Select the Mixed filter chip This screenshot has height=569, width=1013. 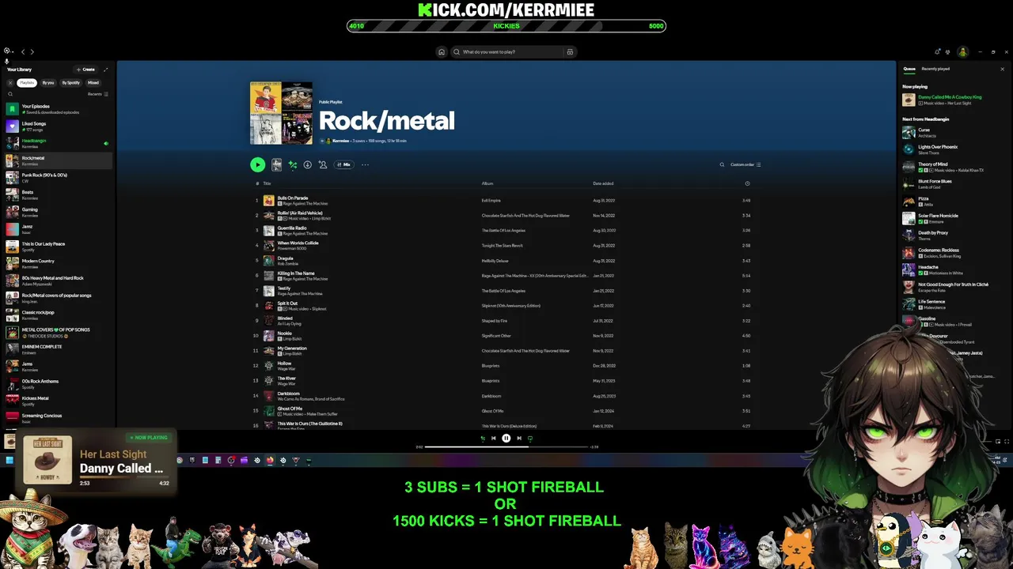(93, 82)
